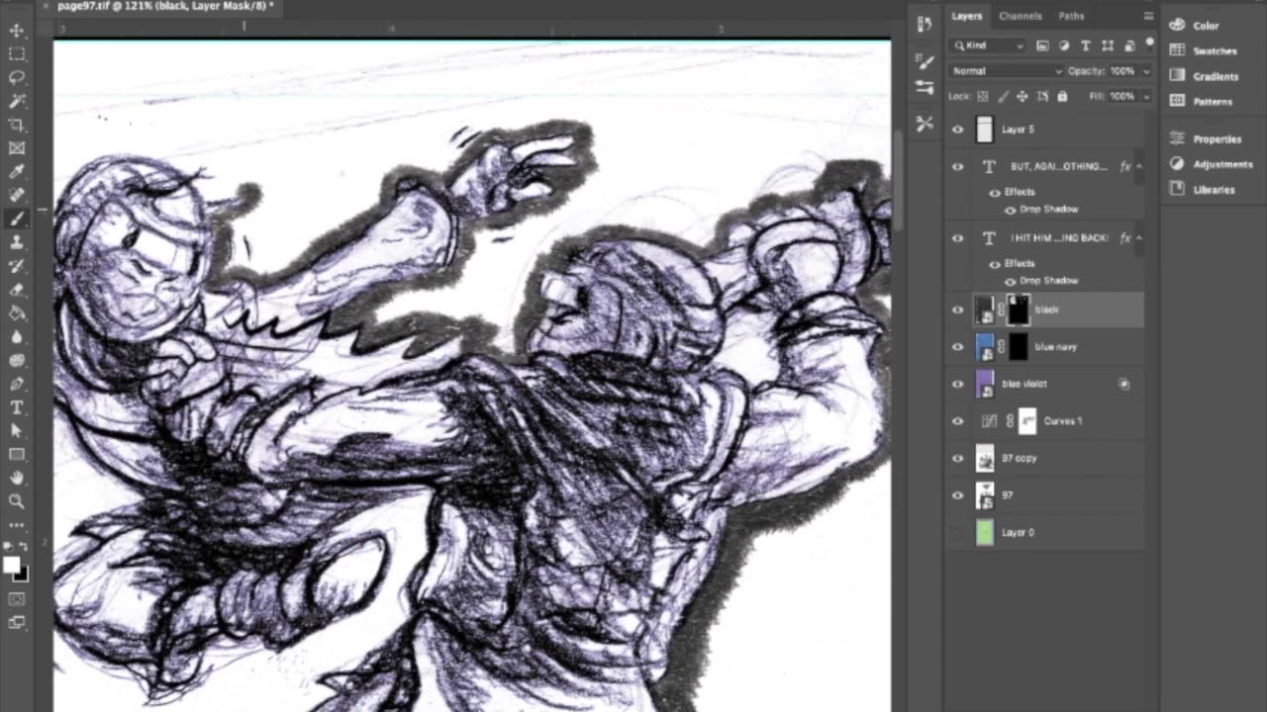
Task: Select the Path Selection tool
Action: pos(17,431)
